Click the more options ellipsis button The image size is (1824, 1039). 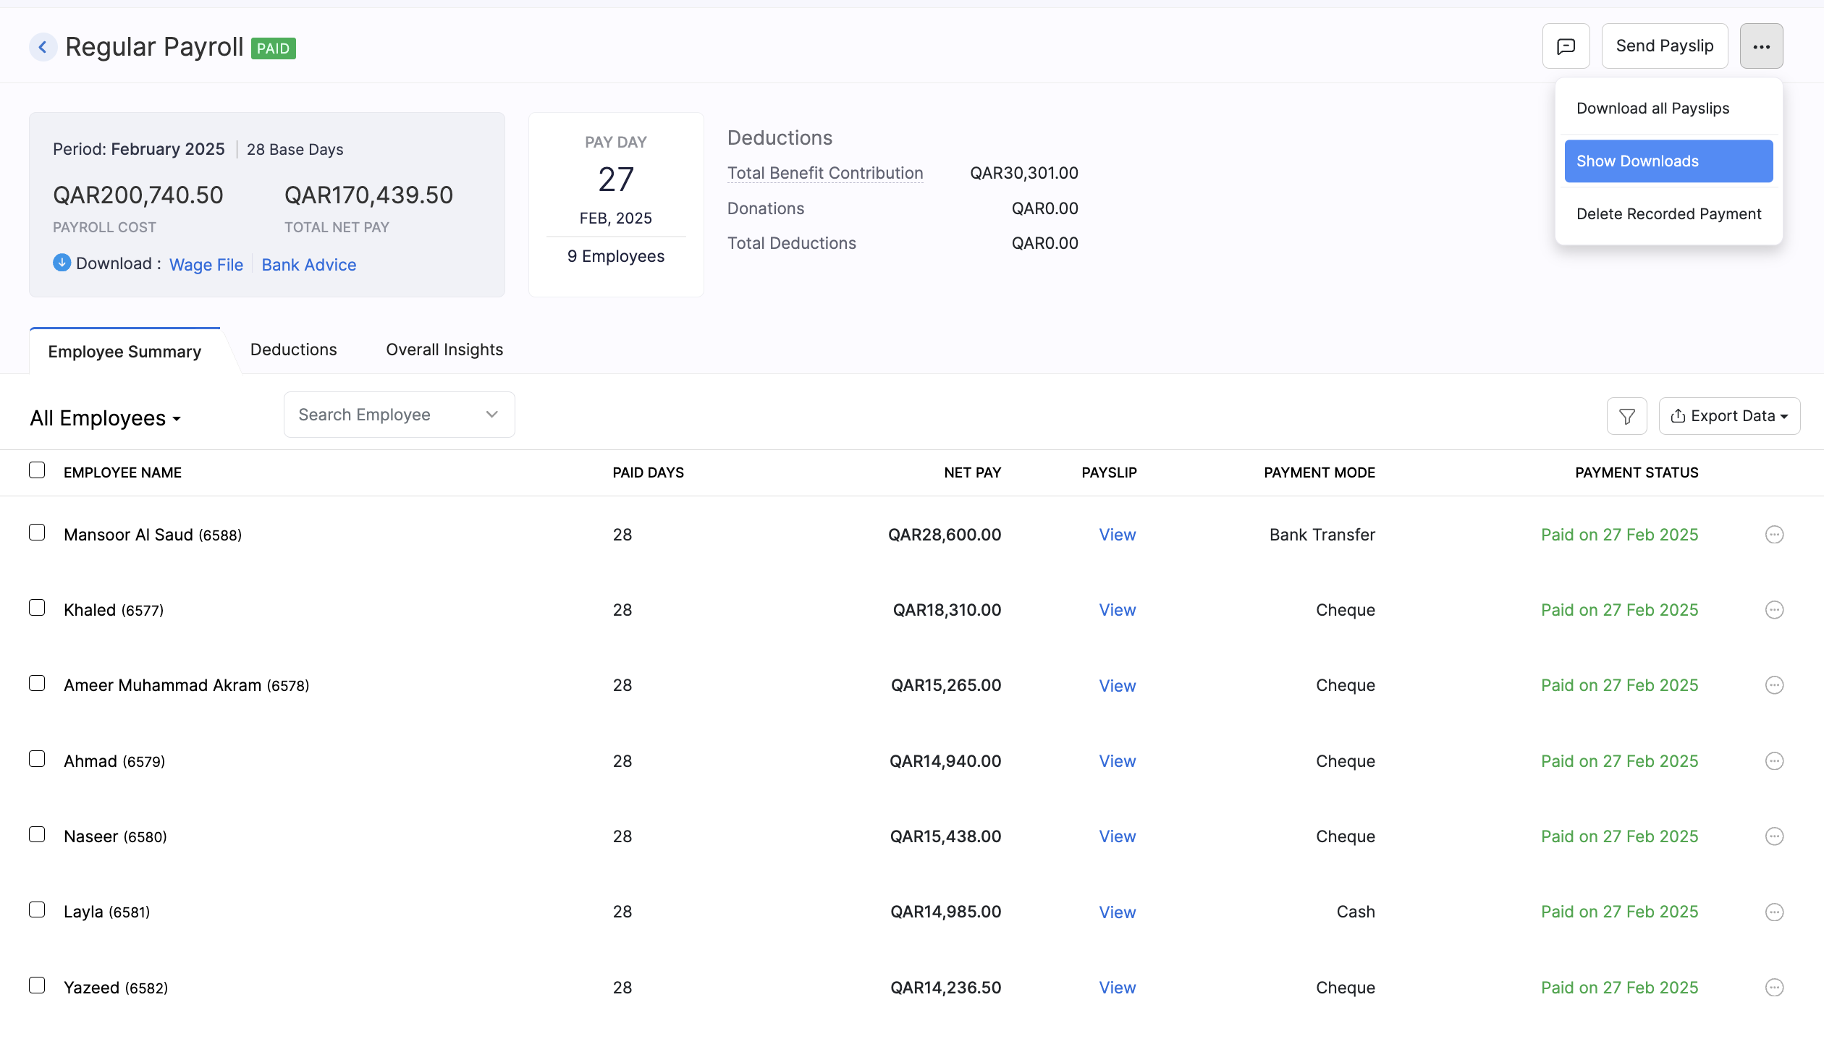point(1762,46)
